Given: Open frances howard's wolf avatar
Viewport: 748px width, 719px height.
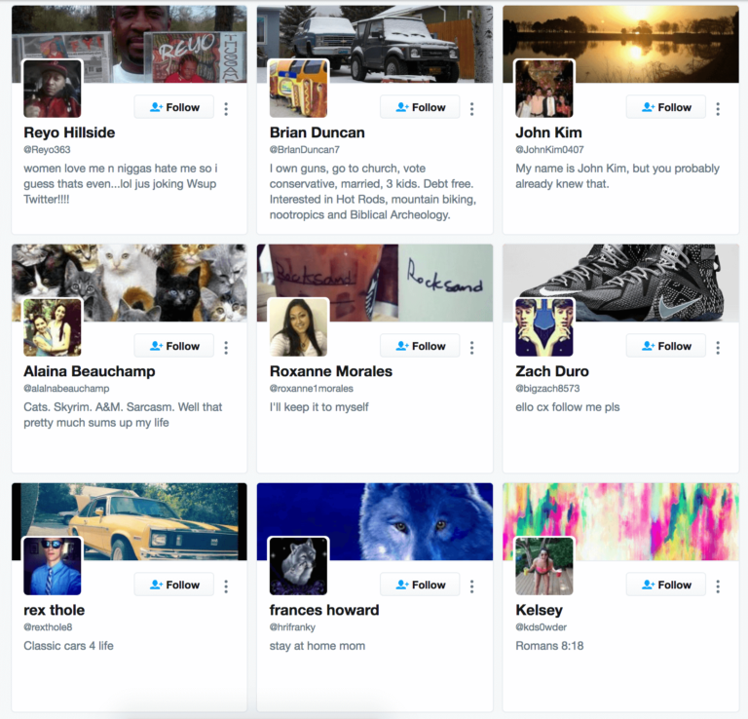Looking at the screenshot, I should [298, 566].
